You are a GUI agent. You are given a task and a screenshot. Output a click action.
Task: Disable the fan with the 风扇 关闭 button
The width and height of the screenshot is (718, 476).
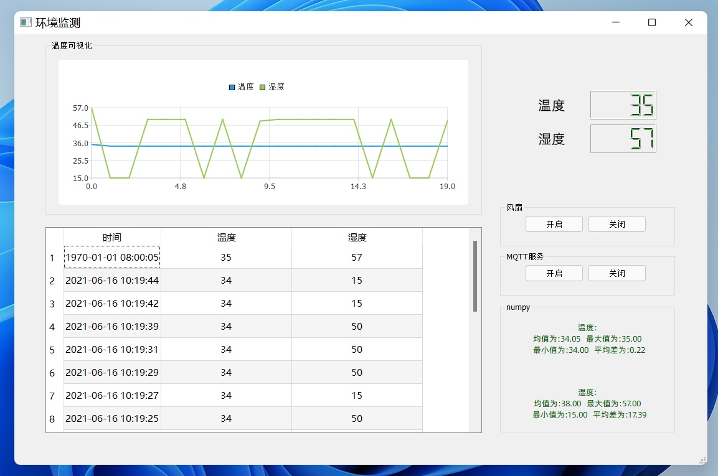pyautogui.click(x=616, y=224)
